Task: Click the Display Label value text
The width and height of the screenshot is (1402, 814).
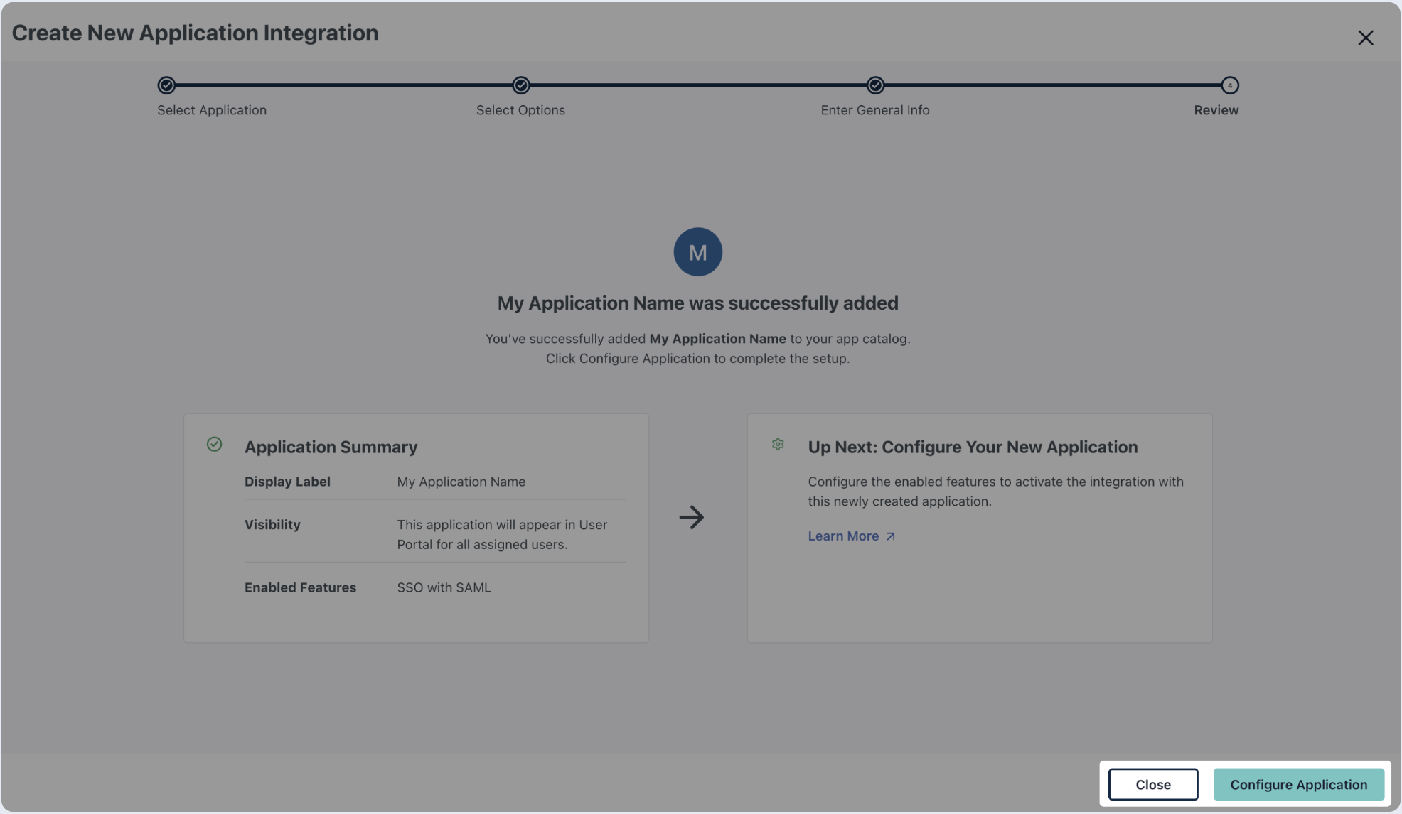Action: tap(461, 482)
